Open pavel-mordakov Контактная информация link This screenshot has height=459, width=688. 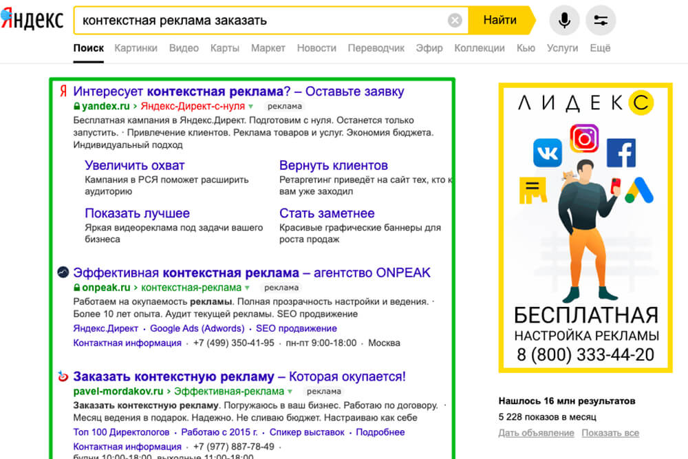tap(127, 447)
